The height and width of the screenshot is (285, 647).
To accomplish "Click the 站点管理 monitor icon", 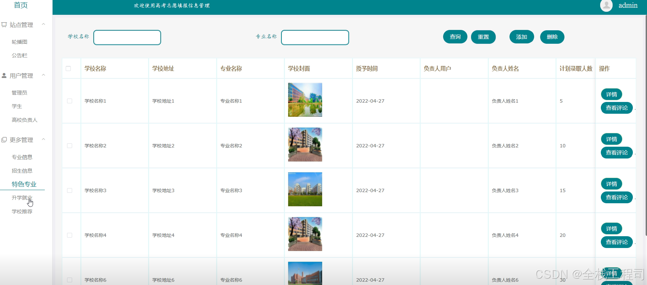I will [4, 25].
